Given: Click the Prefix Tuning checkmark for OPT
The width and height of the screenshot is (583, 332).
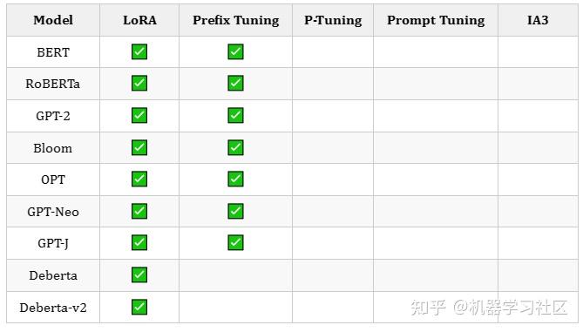Looking at the screenshot, I should click(x=235, y=179).
